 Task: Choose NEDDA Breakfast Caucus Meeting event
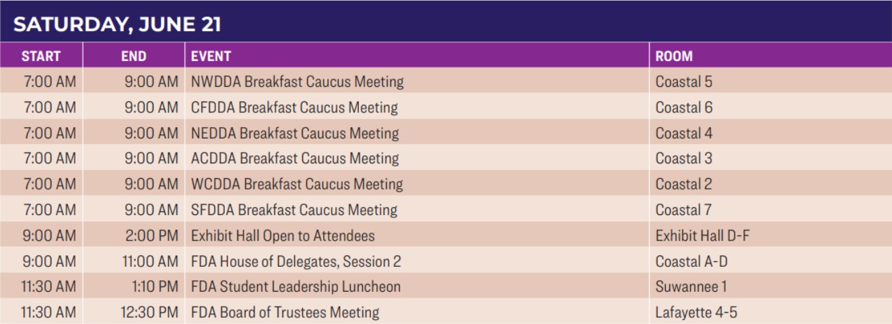pos(295,133)
